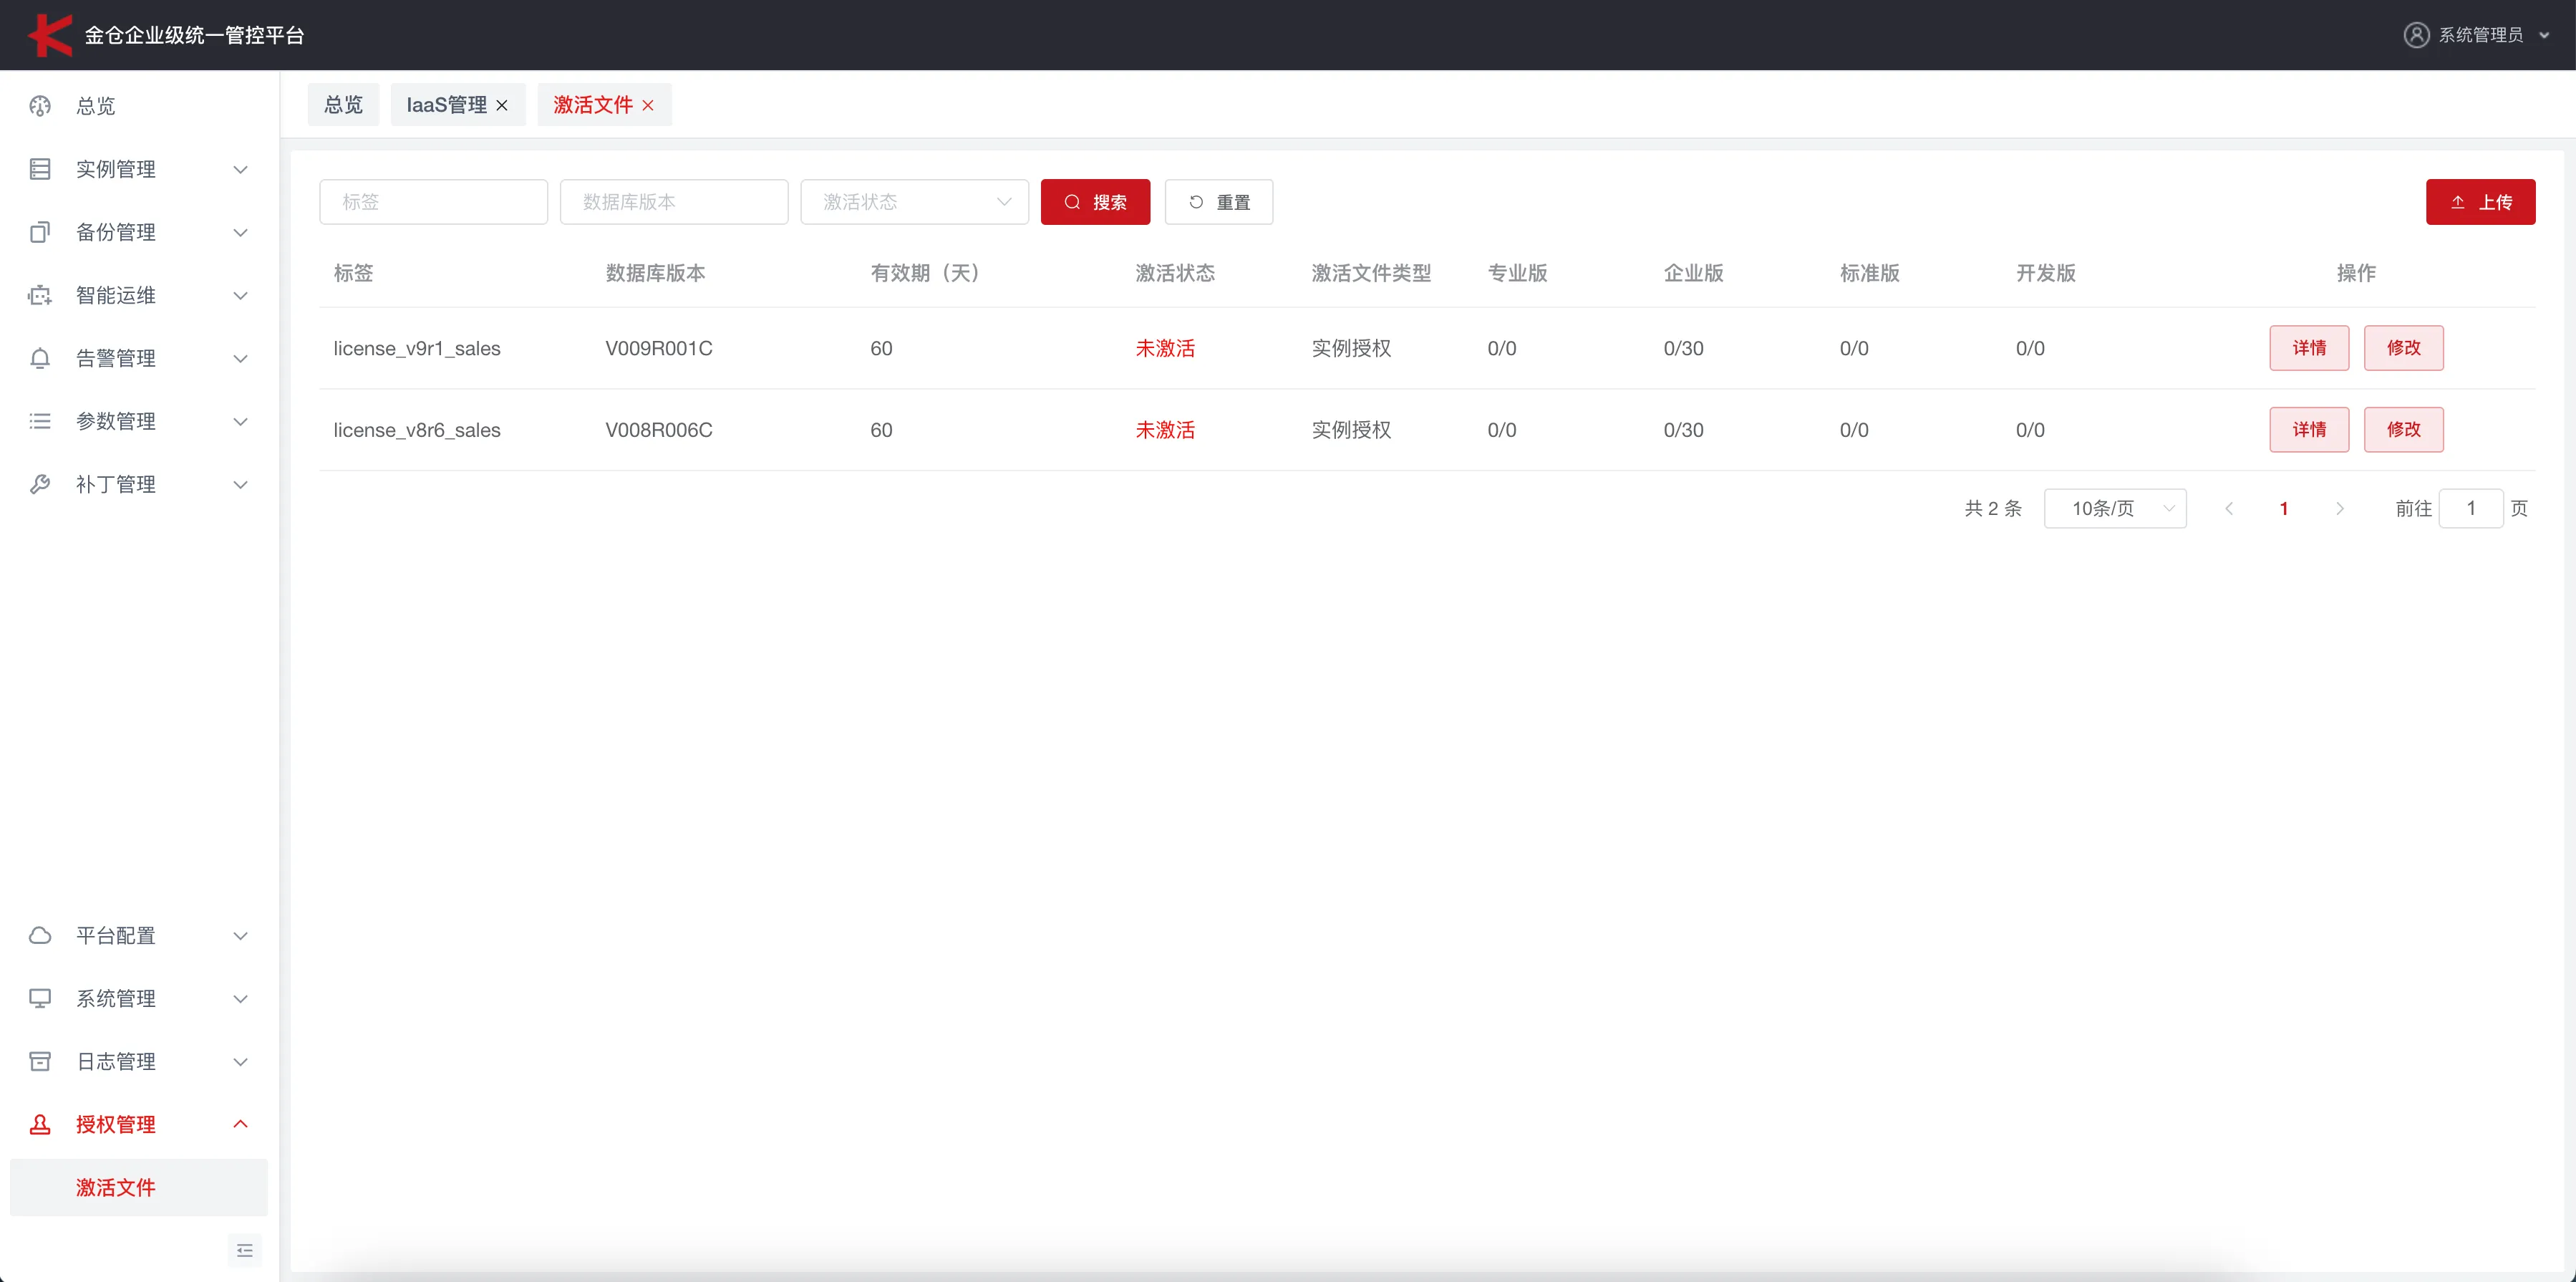Expand the 系统管理 menu section

click(240, 998)
